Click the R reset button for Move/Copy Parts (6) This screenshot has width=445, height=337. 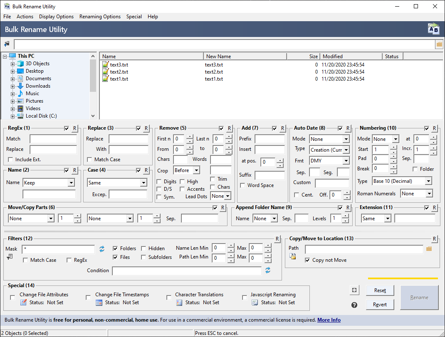(x=223, y=208)
